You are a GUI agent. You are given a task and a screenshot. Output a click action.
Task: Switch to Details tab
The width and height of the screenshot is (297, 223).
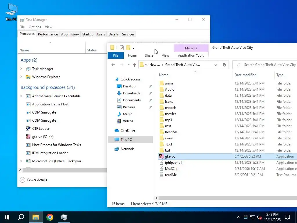tap(113, 34)
